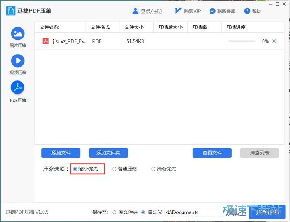Click 添加文件 add file button

coord(61,153)
